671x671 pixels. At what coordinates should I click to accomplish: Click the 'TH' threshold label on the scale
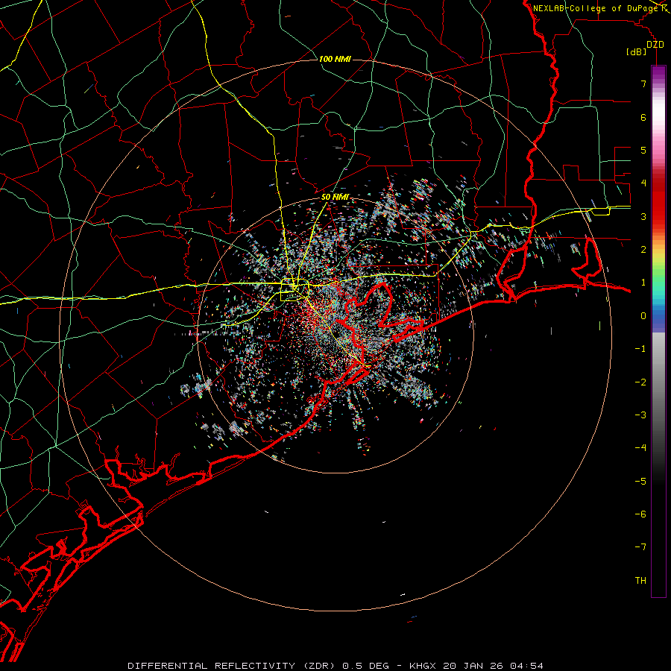pyautogui.click(x=640, y=581)
